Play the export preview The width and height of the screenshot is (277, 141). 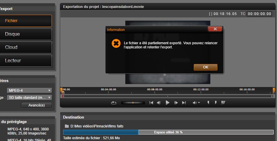pyautogui.click(x=167, y=103)
